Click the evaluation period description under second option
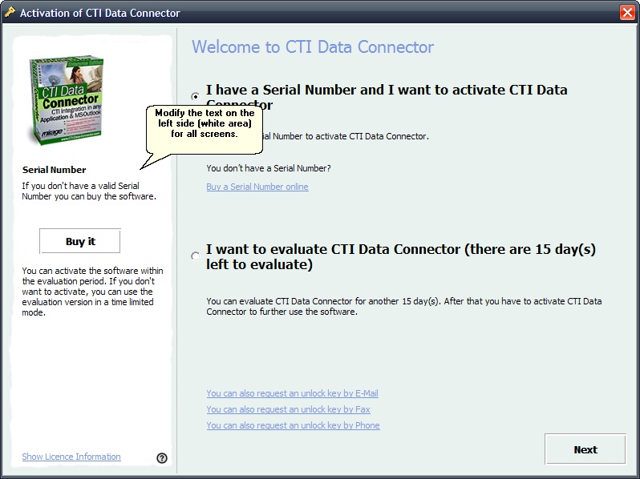 coord(403,307)
